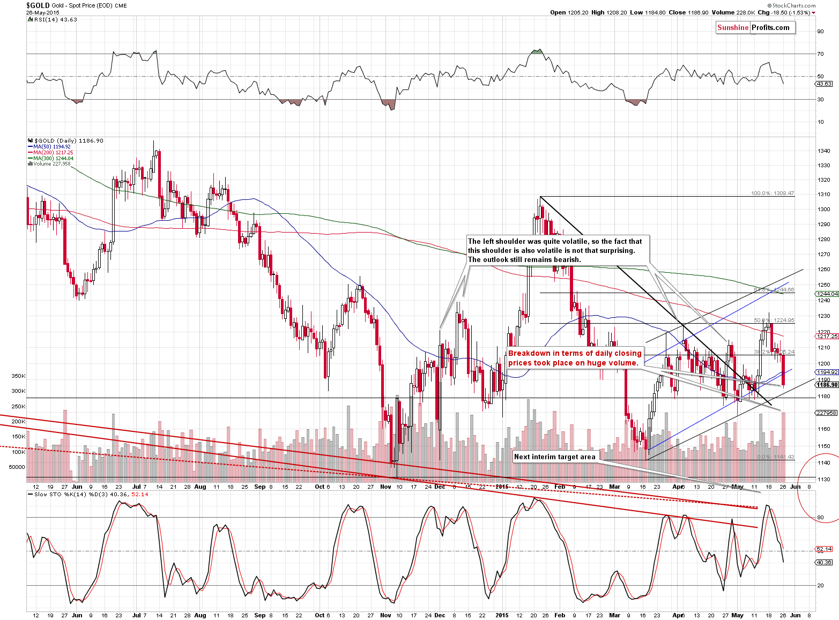
Task: Select the MA(50) 1194.92 legend entry
Action: click(x=50, y=146)
